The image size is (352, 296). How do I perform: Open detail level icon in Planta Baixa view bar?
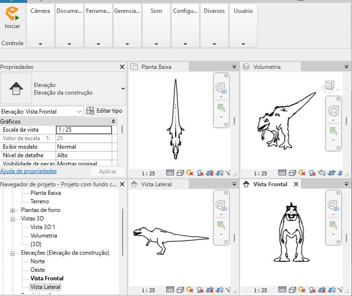(x=170, y=172)
